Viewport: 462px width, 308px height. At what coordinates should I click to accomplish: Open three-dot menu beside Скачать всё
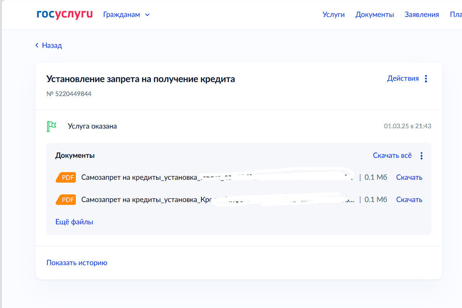[422, 156]
